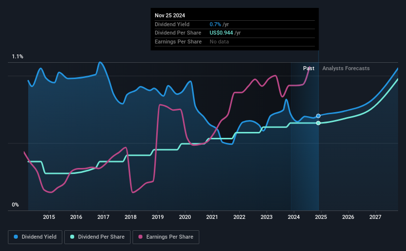Click the 2023 x-axis label
This screenshot has width=406, height=251.
(267, 217)
